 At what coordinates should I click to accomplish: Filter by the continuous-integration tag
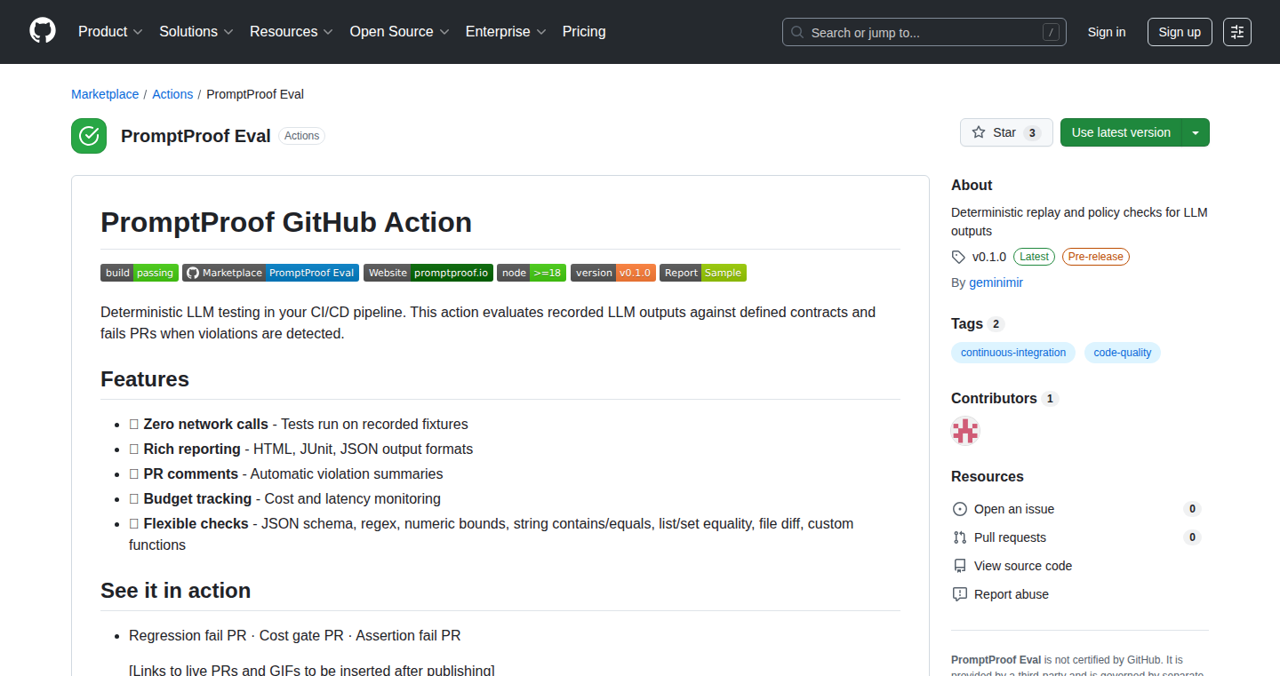[x=1013, y=353]
